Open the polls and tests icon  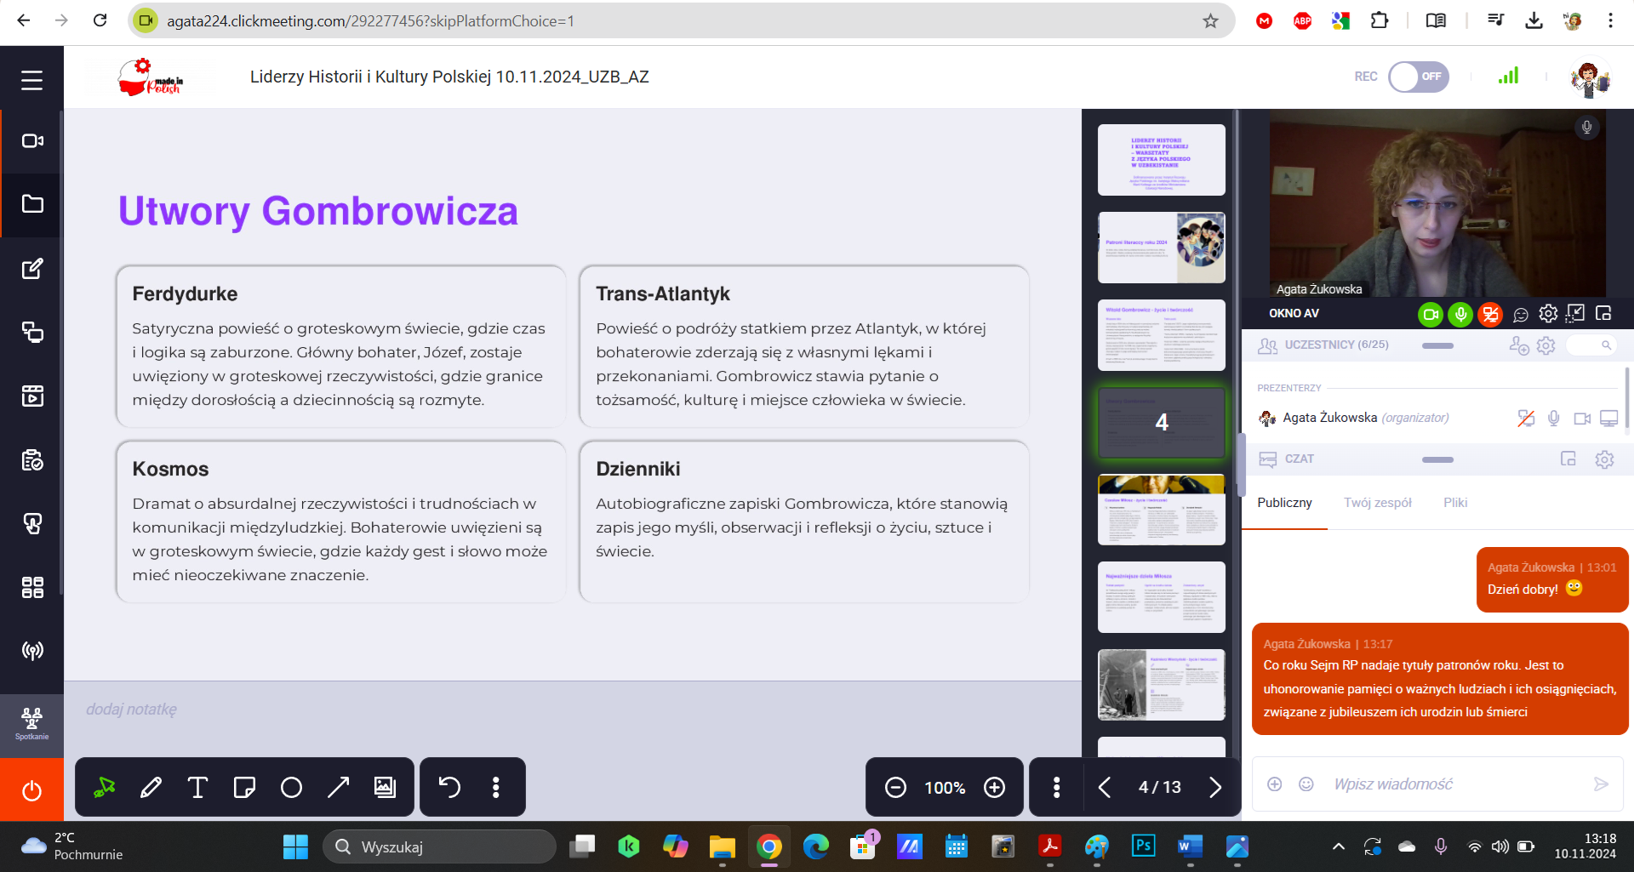click(x=32, y=460)
